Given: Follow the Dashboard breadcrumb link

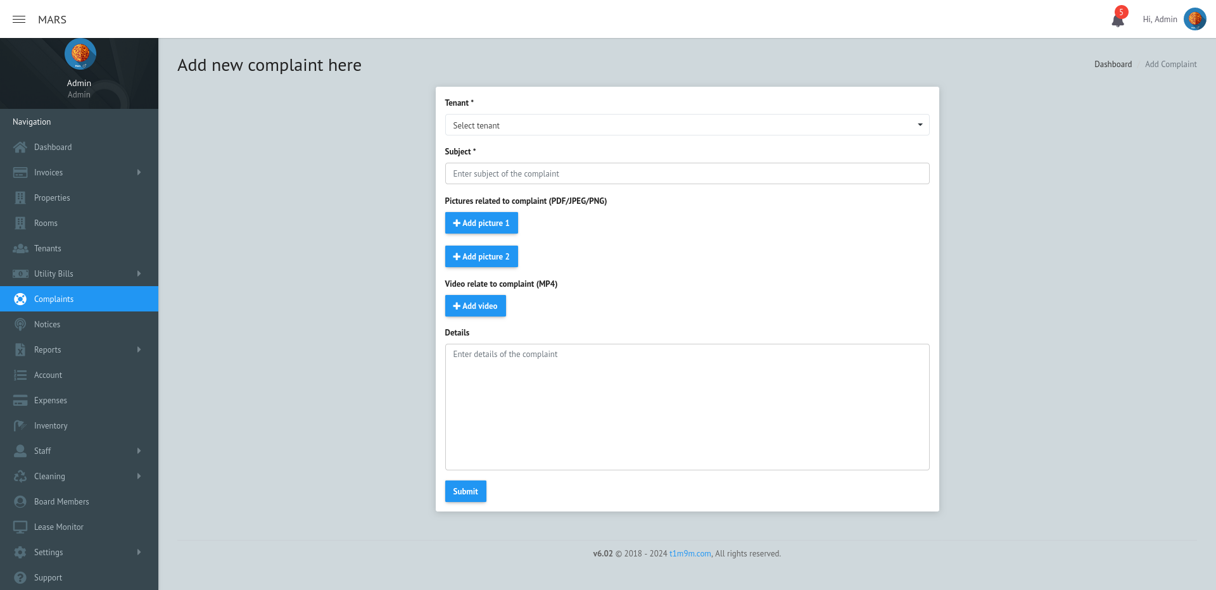Looking at the screenshot, I should pos(1113,65).
